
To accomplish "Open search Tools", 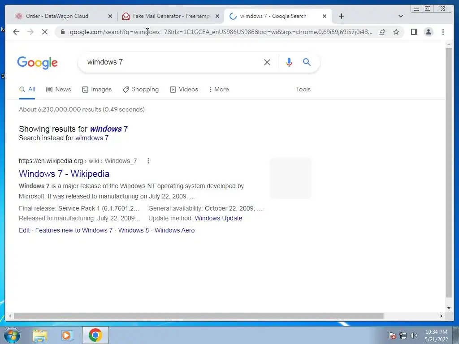I will click(303, 90).
